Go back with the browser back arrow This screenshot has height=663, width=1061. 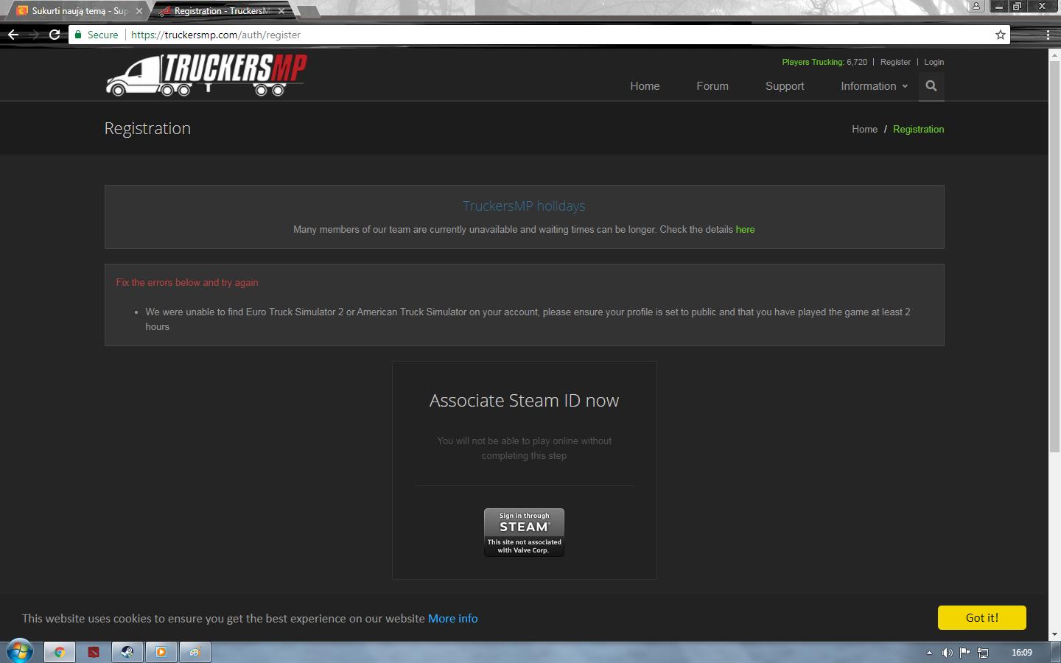pyautogui.click(x=13, y=35)
